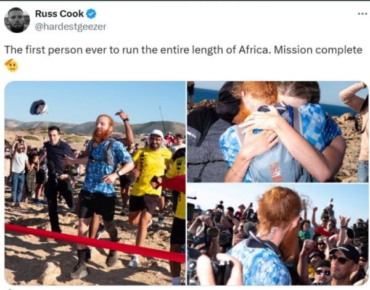This screenshot has width=370, height=290.
Task: Click the Russ Cook display name
Action: tap(59, 14)
